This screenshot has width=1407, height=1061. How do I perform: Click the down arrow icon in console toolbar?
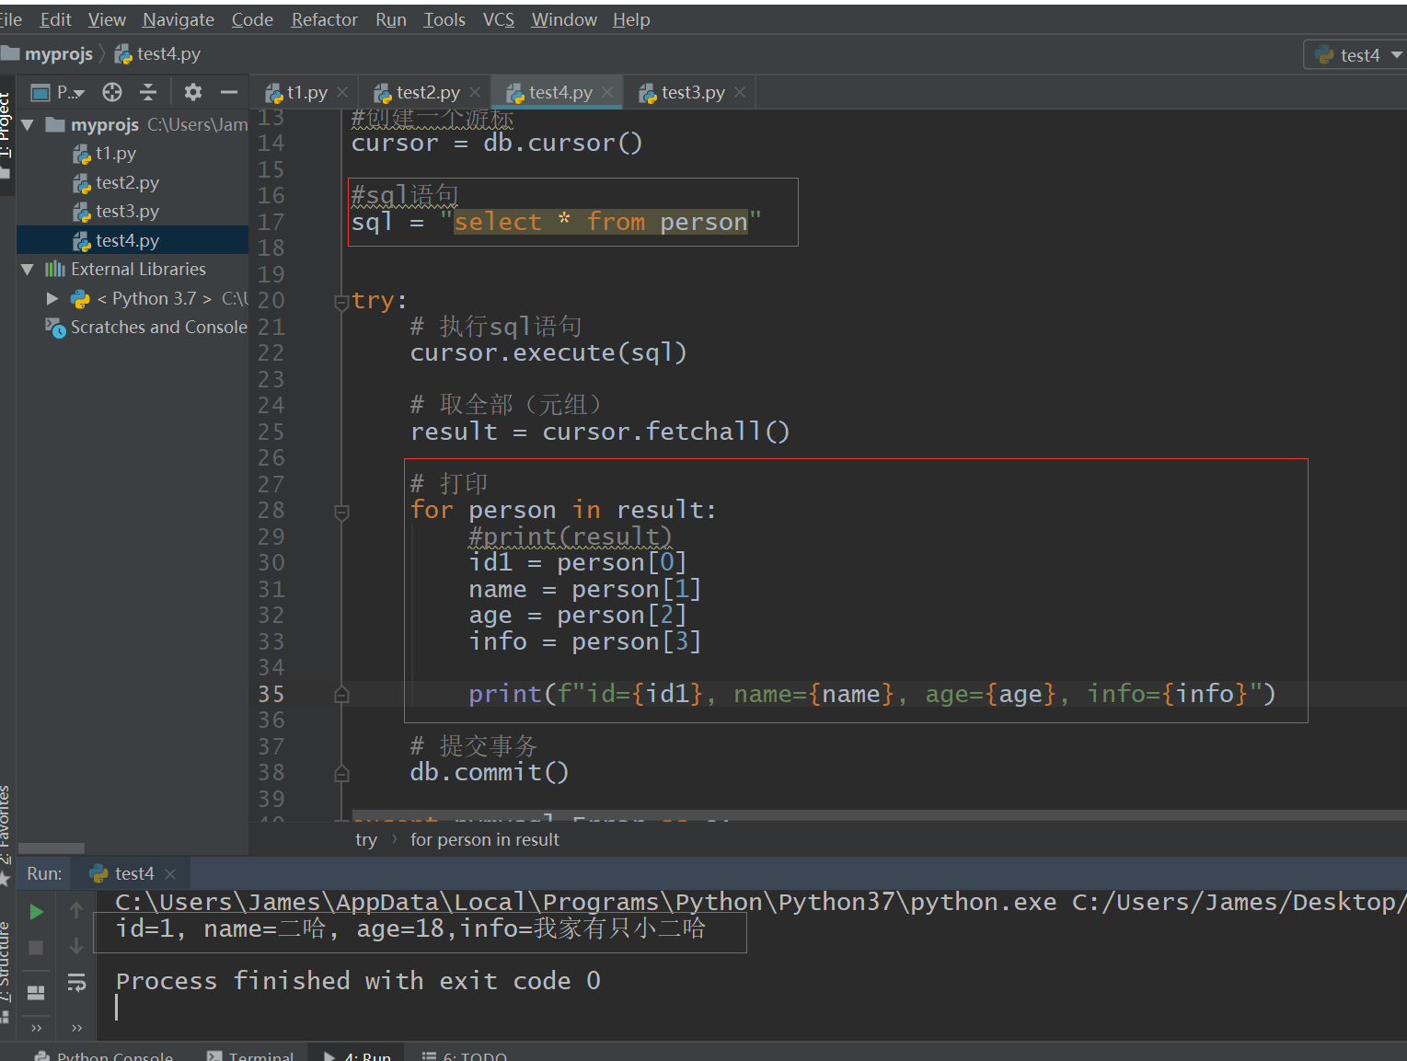77,947
